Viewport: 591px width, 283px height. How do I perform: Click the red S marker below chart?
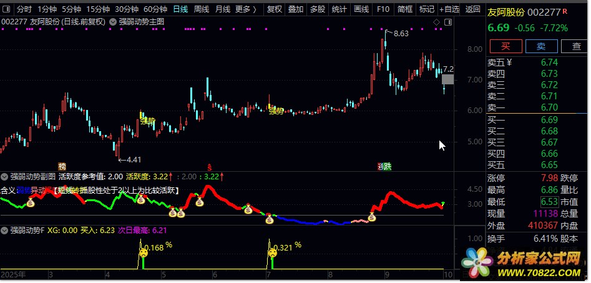pos(210,166)
